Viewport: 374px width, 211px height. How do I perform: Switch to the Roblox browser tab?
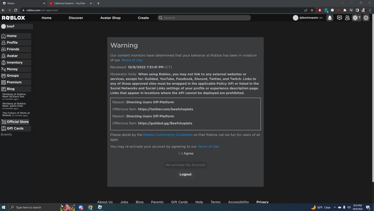(24, 3)
